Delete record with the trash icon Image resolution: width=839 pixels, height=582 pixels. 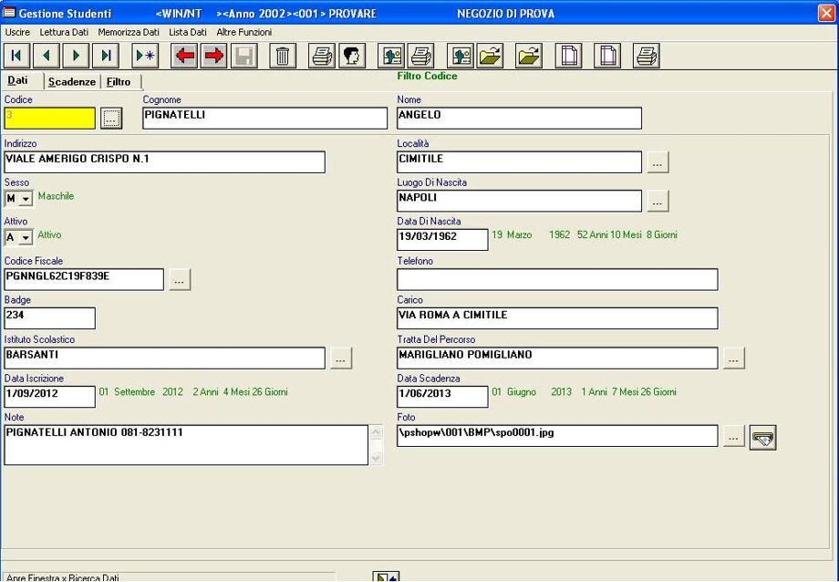pos(283,56)
